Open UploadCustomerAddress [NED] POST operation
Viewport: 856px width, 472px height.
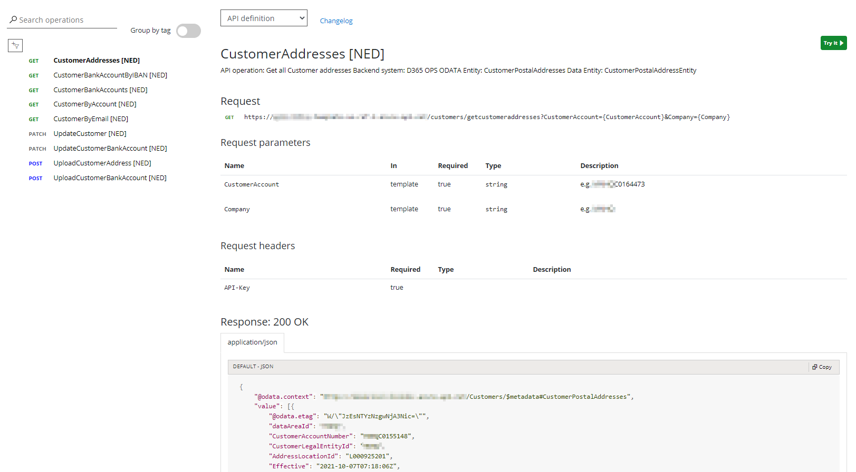102,163
